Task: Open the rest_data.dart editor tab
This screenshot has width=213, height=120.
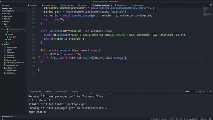Action: click(67, 5)
